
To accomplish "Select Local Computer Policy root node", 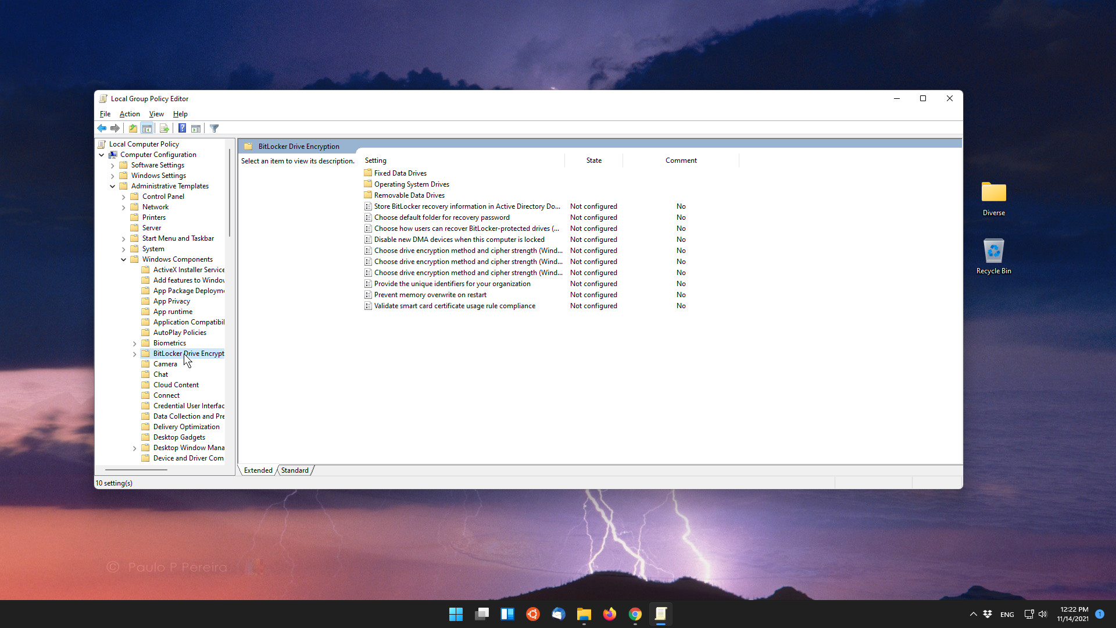I will (144, 144).
